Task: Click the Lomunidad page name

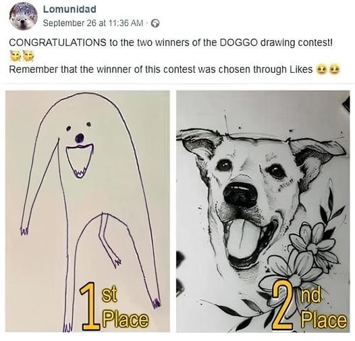Action: pos(70,9)
